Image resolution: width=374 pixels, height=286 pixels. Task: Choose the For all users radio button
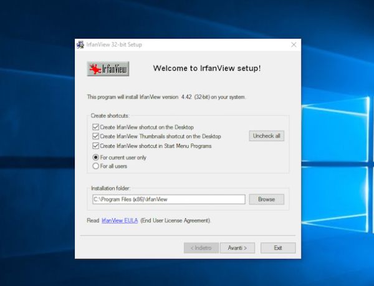pyautogui.click(x=95, y=166)
